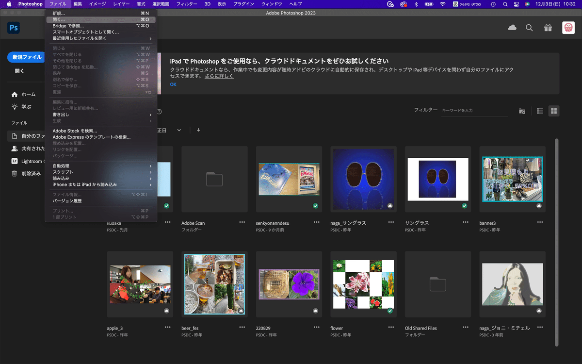582x364 pixels.
Task: Open the ウィンドウ menu in menu bar
Action: click(272, 4)
